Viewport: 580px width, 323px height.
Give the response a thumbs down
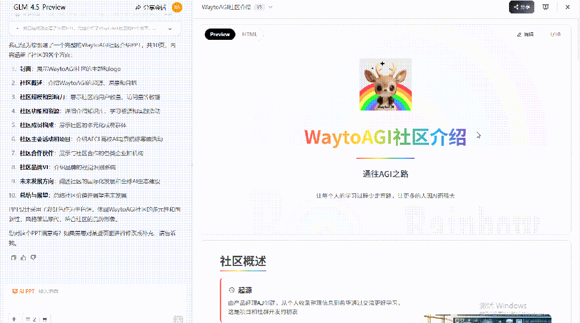pos(33,257)
